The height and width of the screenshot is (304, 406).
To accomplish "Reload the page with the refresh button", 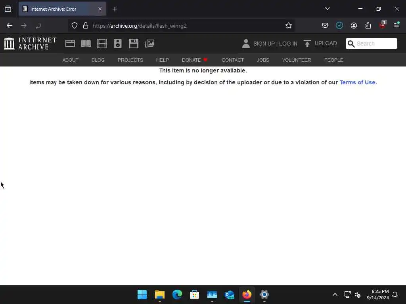I will 38,26.
